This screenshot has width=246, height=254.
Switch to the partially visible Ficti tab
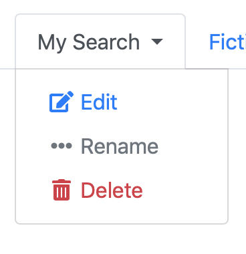tap(227, 42)
